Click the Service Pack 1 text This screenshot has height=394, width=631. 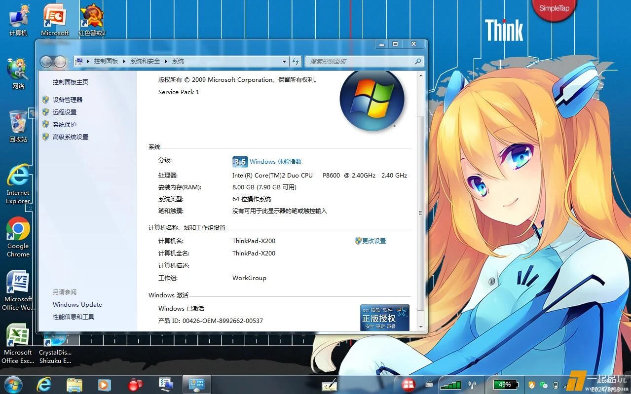pyautogui.click(x=179, y=92)
